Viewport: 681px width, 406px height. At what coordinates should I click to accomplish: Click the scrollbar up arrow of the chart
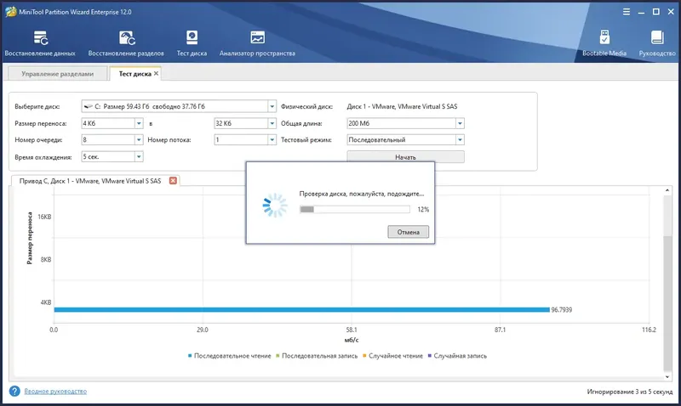667,190
